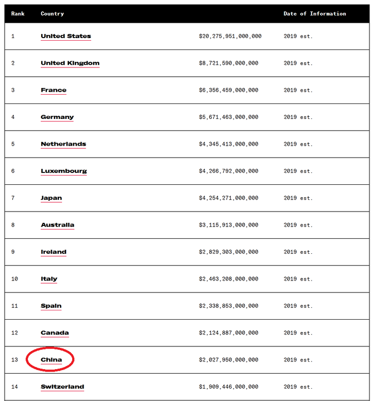The image size is (371, 401).
Task: Select the $20,275,951,000,000 value cell
Action: (230, 37)
